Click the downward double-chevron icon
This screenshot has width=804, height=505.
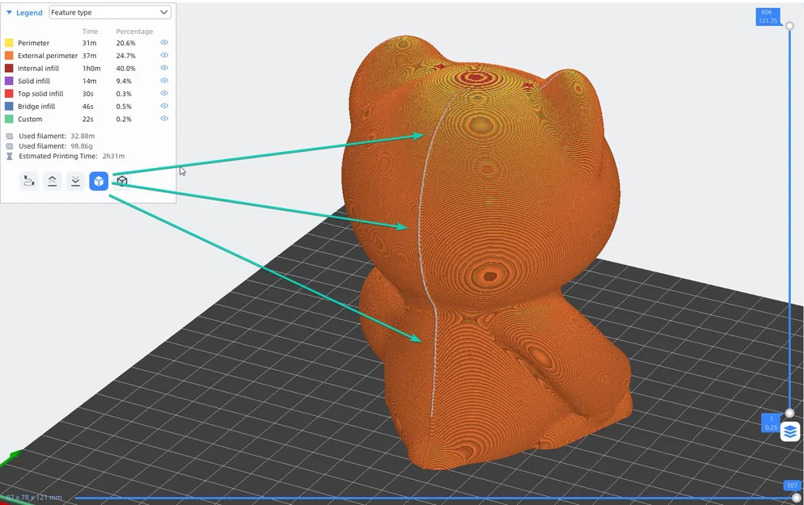tap(75, 181)
